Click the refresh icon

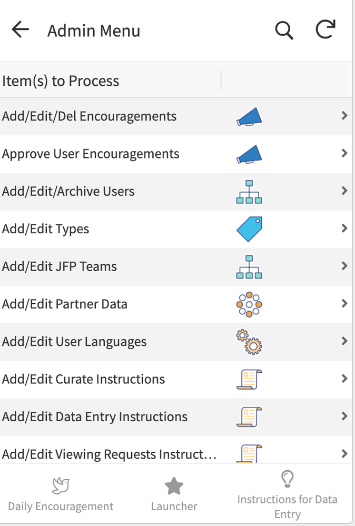[x=326, y=29]
